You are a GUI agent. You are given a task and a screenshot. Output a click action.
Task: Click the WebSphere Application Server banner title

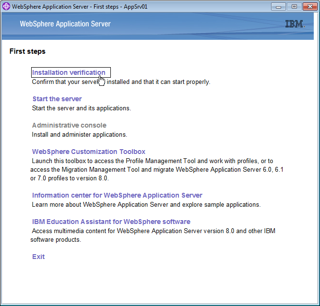(65, 24)
